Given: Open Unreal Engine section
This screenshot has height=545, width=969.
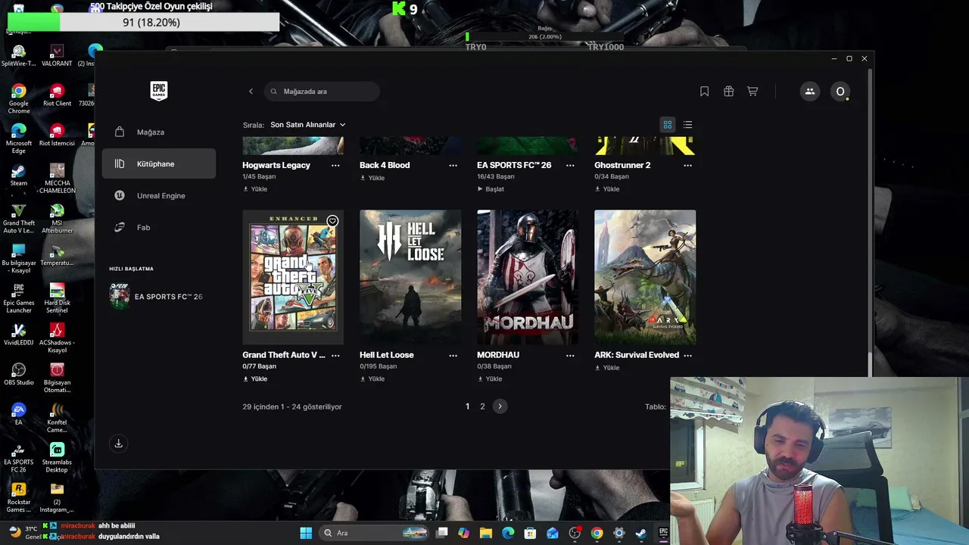Looking at the screenshot, I should 159,195.
